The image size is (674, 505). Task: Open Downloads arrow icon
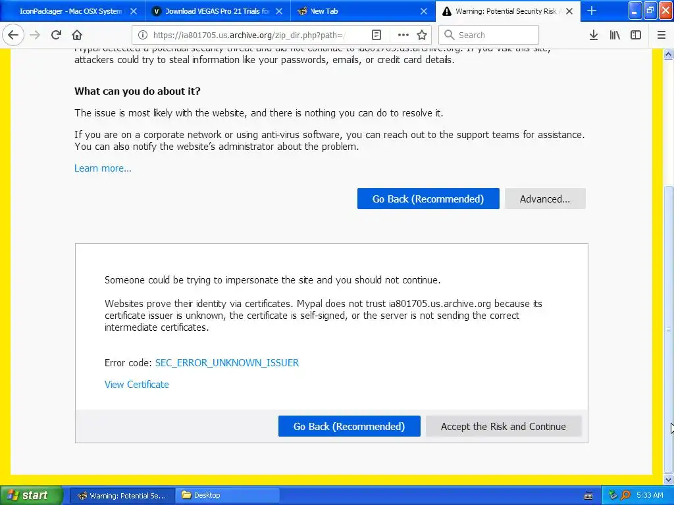click(x=594, y=35)
